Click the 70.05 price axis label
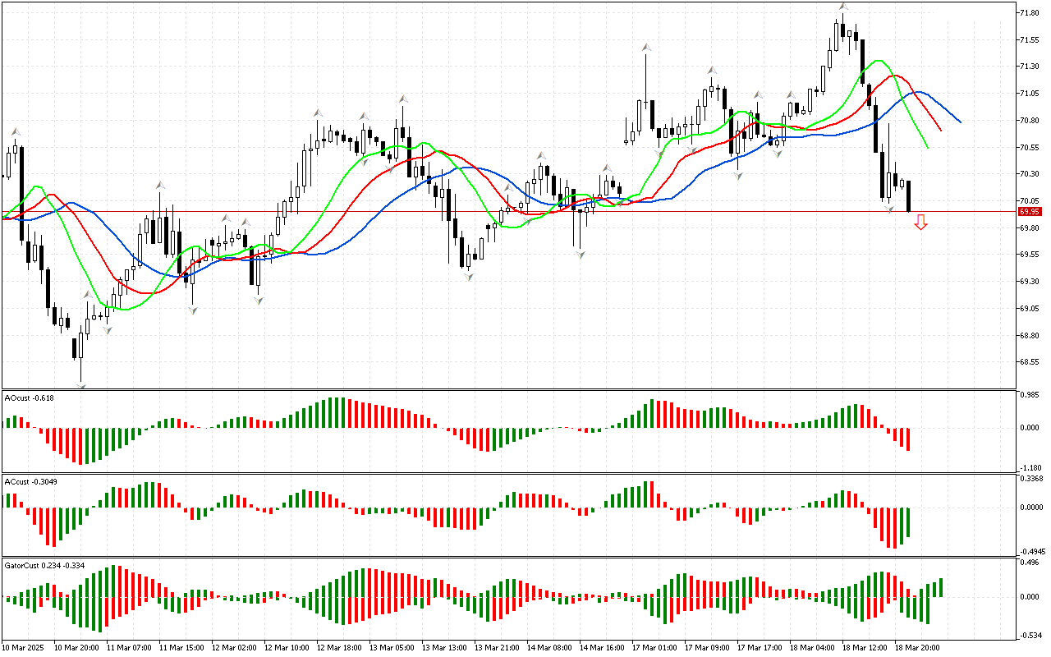This screenshot has width=1051, height=657. 1029,201
